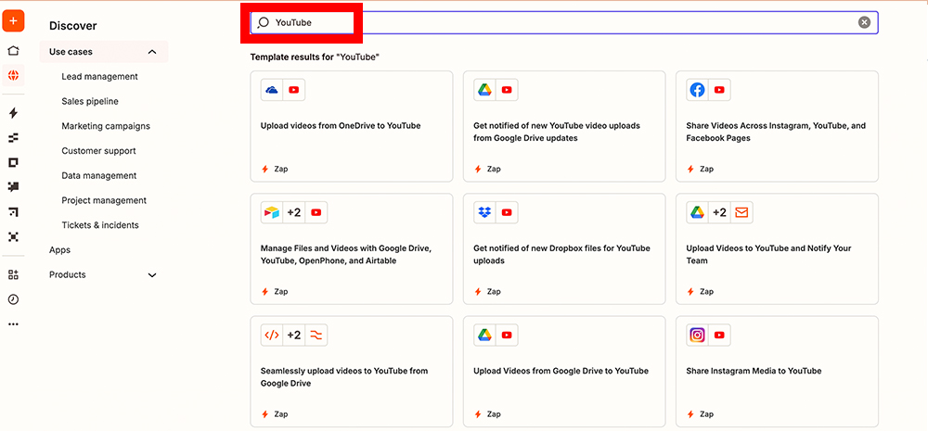Select the Discover globe icon
Image resolution: width=928 pixels, height=431 pixels.
13,75
